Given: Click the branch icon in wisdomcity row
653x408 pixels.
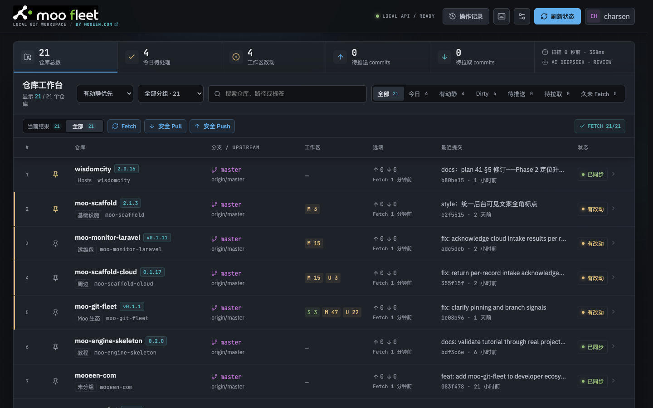Looking at the screenshot, I should pyautogui.click(x=214, y=170).
